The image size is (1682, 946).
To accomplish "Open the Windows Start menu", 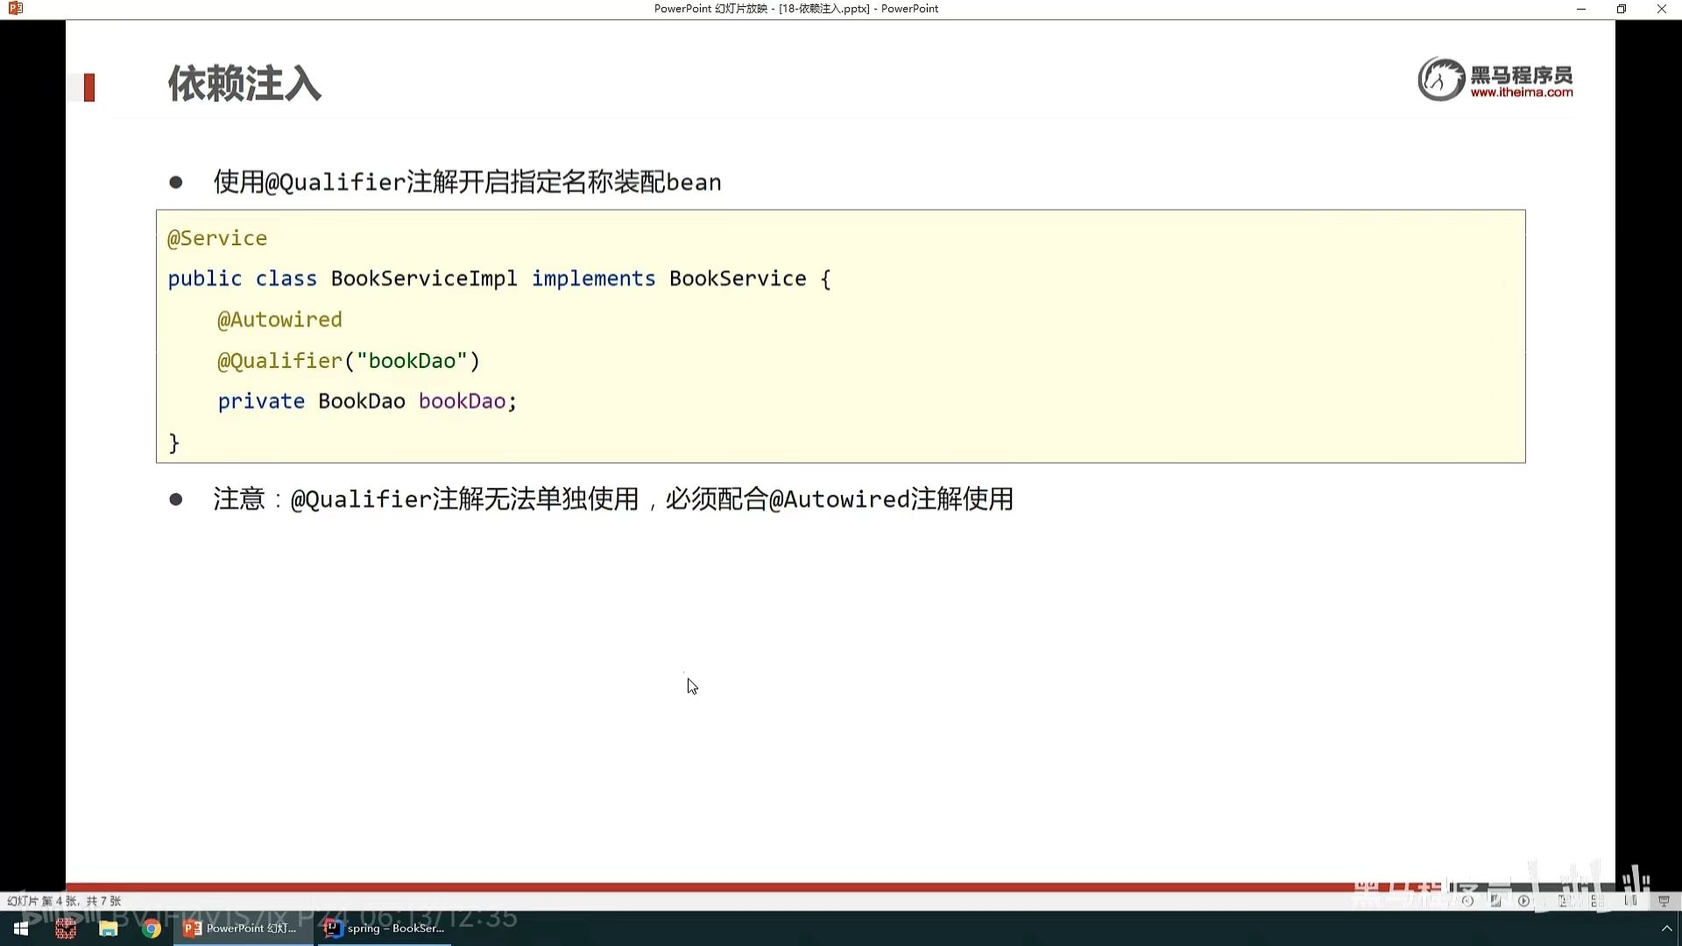I will 21,928.
